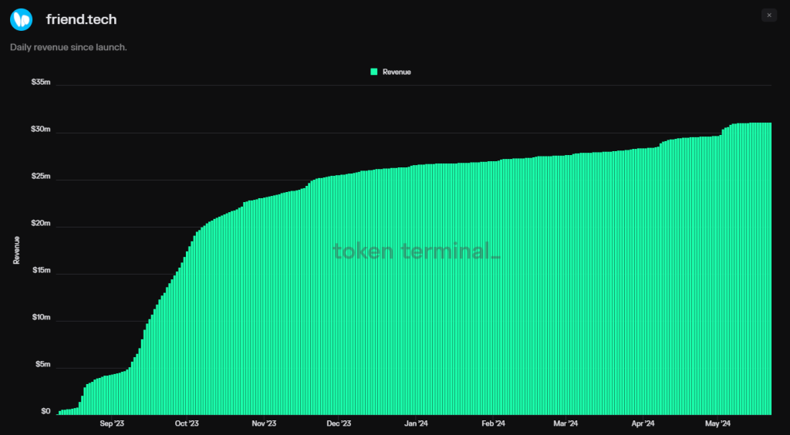Click the Nov '23 x-axis label

(264, 423)
